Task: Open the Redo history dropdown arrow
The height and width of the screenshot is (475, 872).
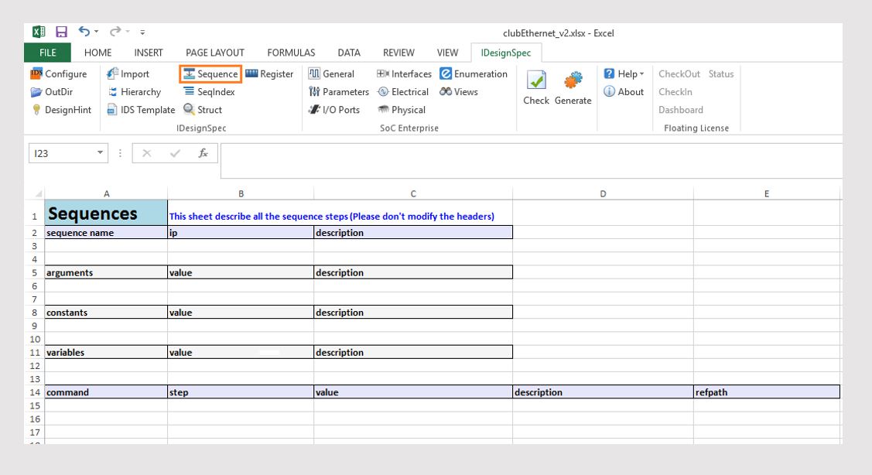Action: coord(128,32)
